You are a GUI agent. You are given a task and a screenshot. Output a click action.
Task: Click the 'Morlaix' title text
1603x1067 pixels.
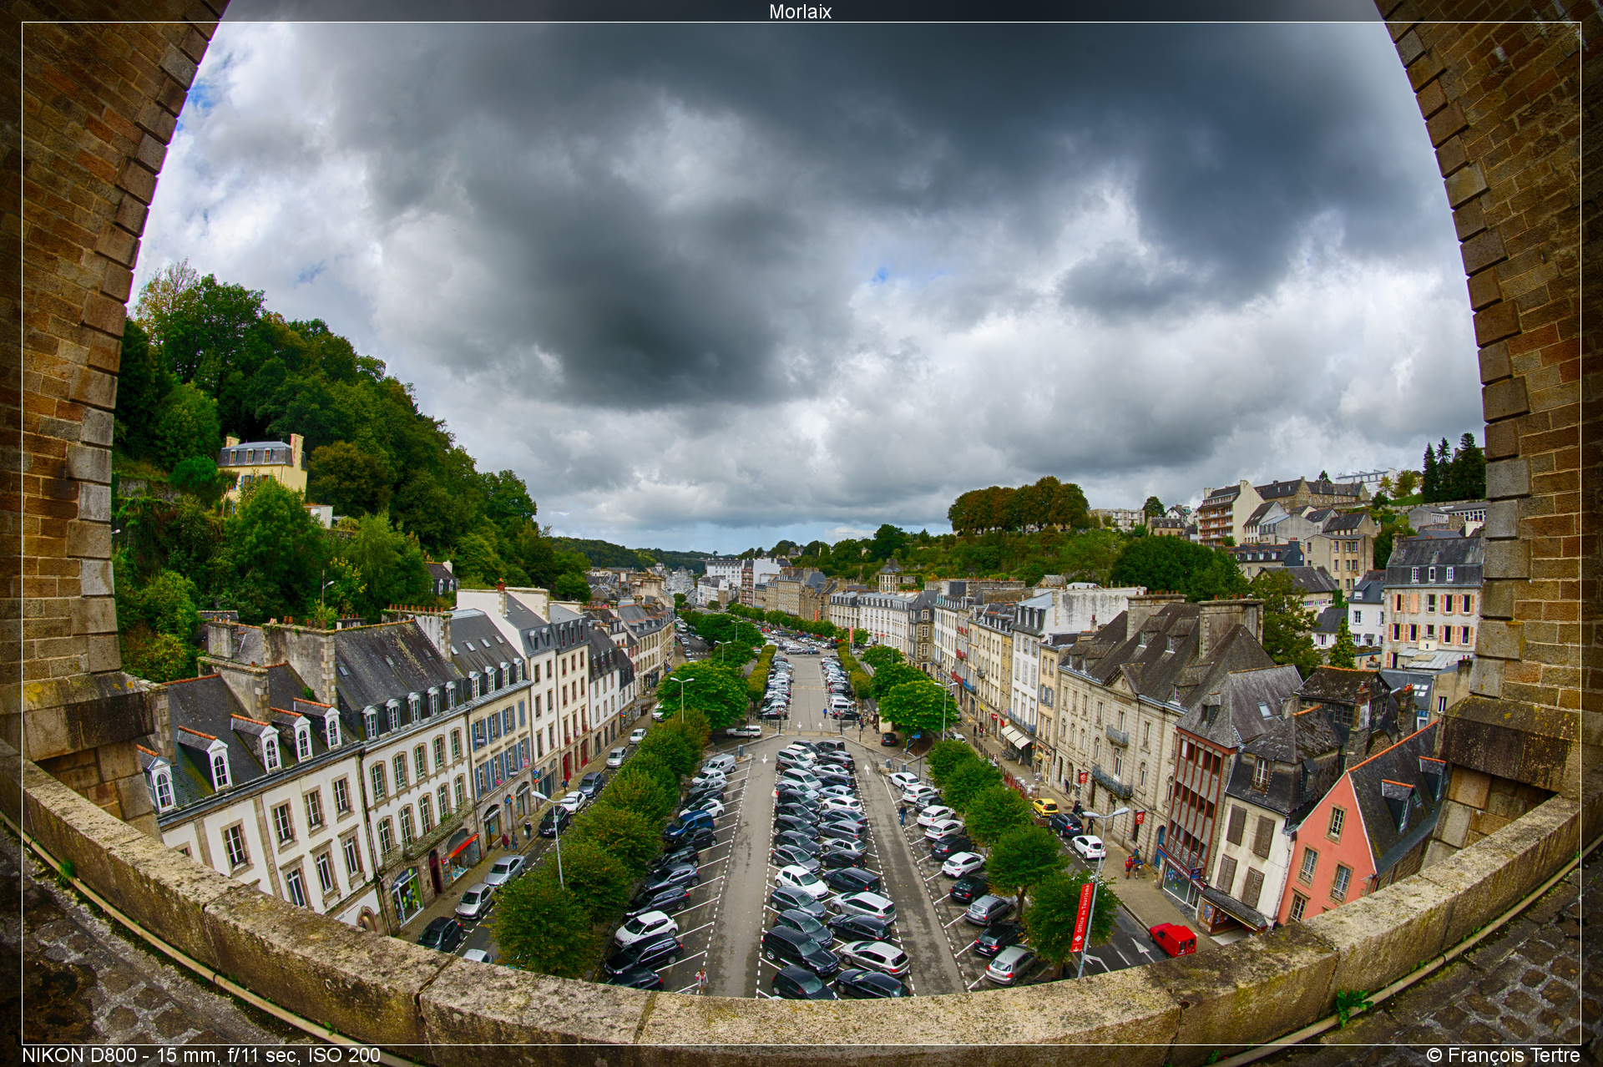tap(800, 11)
